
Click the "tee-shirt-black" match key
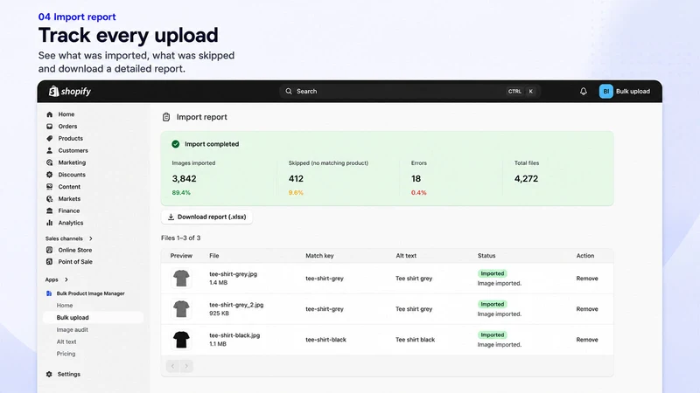tap(325, 340)
